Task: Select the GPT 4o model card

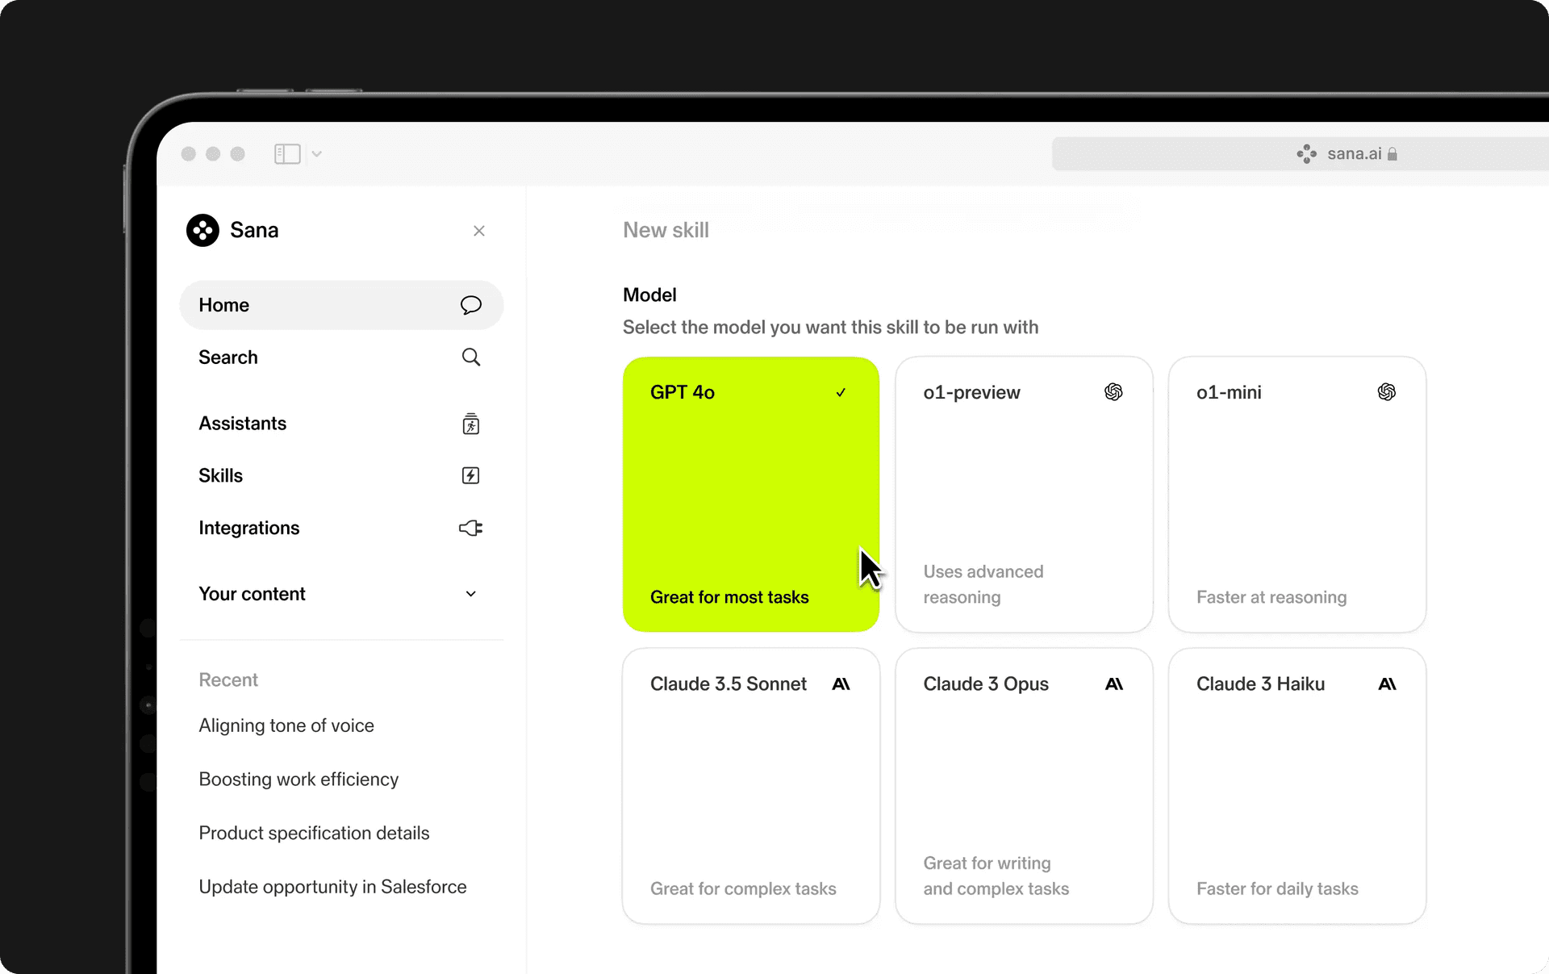Action: pos(751,495)
